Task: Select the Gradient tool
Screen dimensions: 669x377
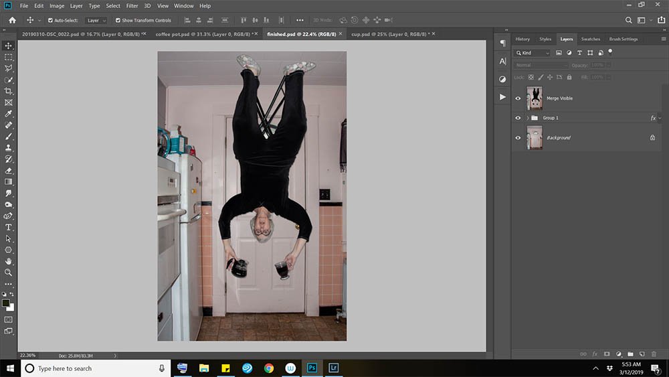Action: pyautogui.click(x=8, y=182)
